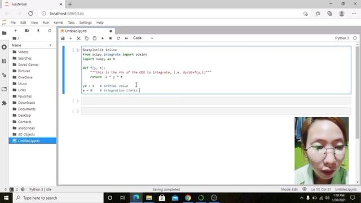Image resolution: width=361 pixels, height=203 pixels.
Task: Open the Edit menu
Action: pyautogui.click(x=23, y=23)
